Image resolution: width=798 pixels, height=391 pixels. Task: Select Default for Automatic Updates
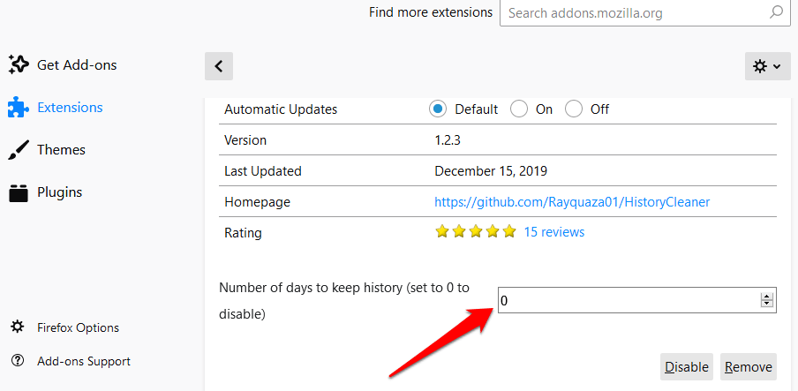click(x=438, y=109)
